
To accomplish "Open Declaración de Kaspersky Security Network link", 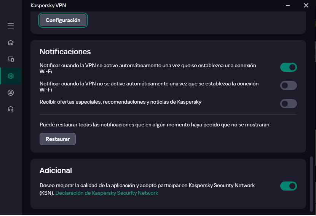I will [107, 193].
